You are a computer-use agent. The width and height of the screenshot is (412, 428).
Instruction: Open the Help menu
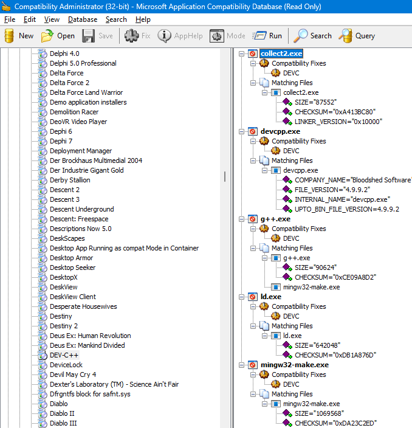coord(143,19)
